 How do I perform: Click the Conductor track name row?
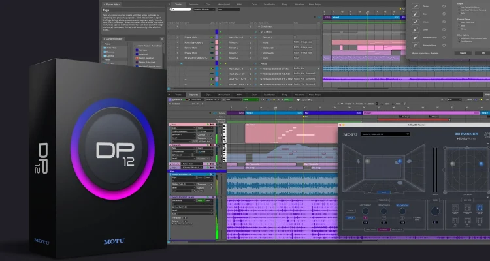tap(265, 27)
